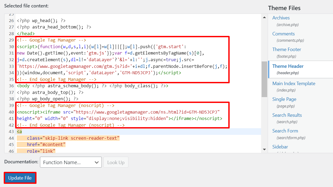Open the Comments comments.php file

pyautogui.click(x=283, y=34)
